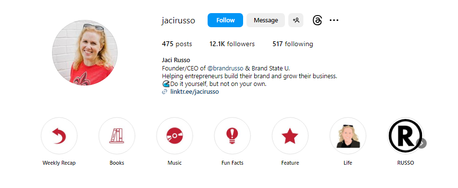This screenshot has height=188, width=458.
Task: Send a Message to jacirusso
Action: point(265,20)
